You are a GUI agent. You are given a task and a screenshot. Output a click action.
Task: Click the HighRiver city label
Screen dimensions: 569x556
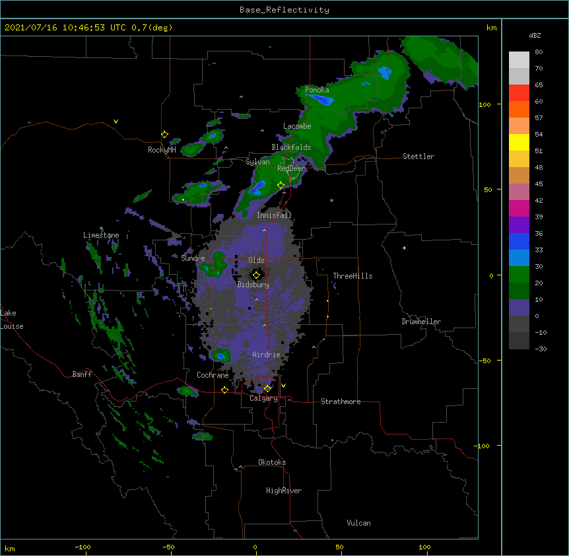284,491
